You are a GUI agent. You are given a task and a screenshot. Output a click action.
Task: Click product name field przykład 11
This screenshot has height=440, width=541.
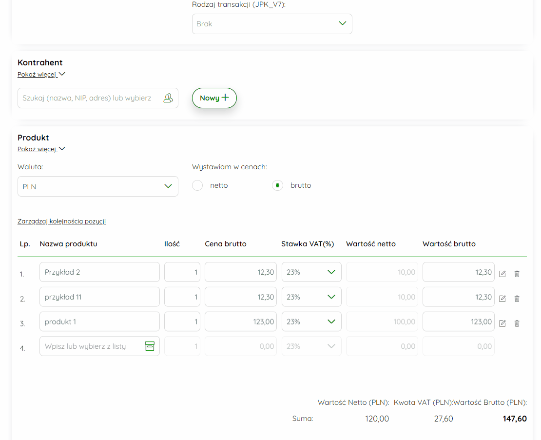(99, 297)
